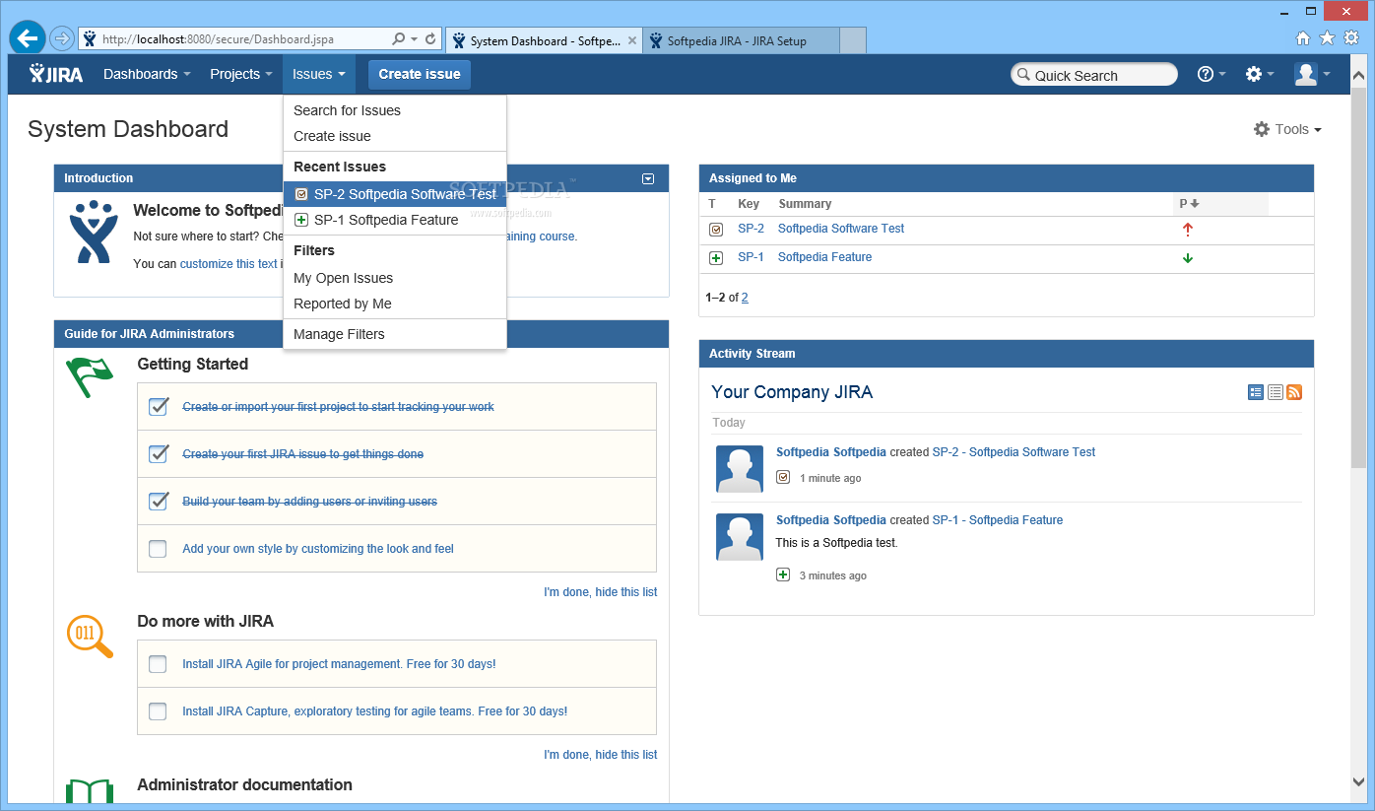Click the avatar beside the SP-2 activity entry
Screen dimensions: 1375x811
pos(740,468)
